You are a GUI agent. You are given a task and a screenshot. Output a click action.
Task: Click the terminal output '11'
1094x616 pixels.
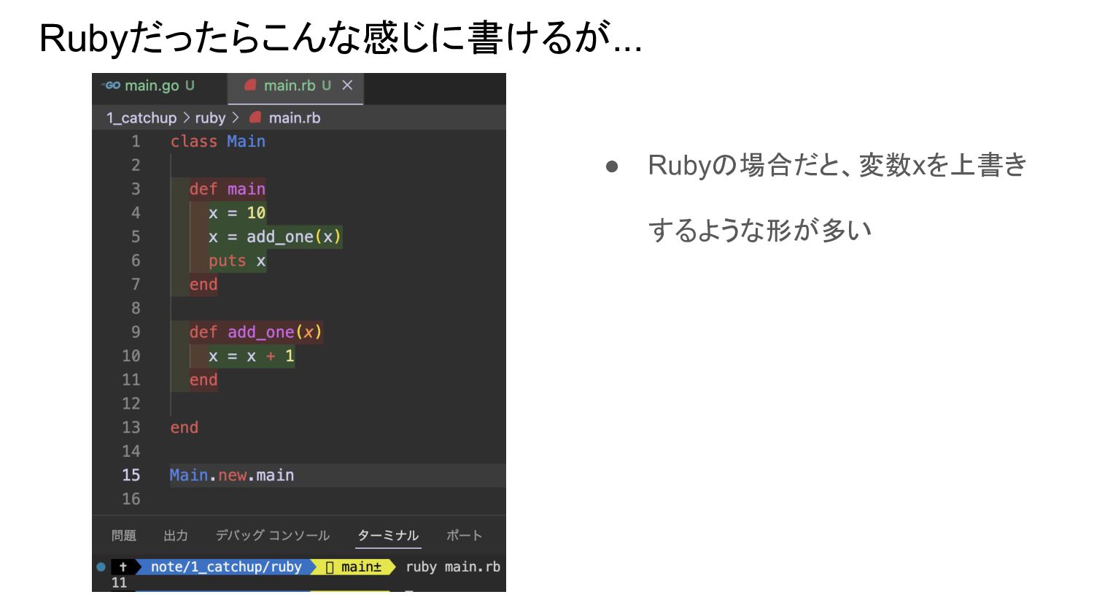click(x=119, y=582)
